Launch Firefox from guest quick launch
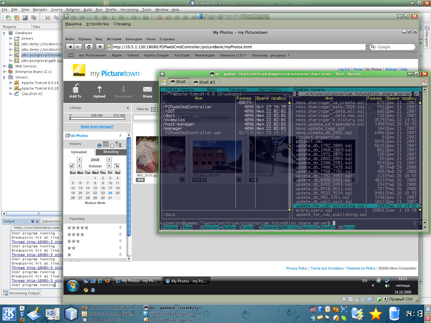 (x=107, y=281)
